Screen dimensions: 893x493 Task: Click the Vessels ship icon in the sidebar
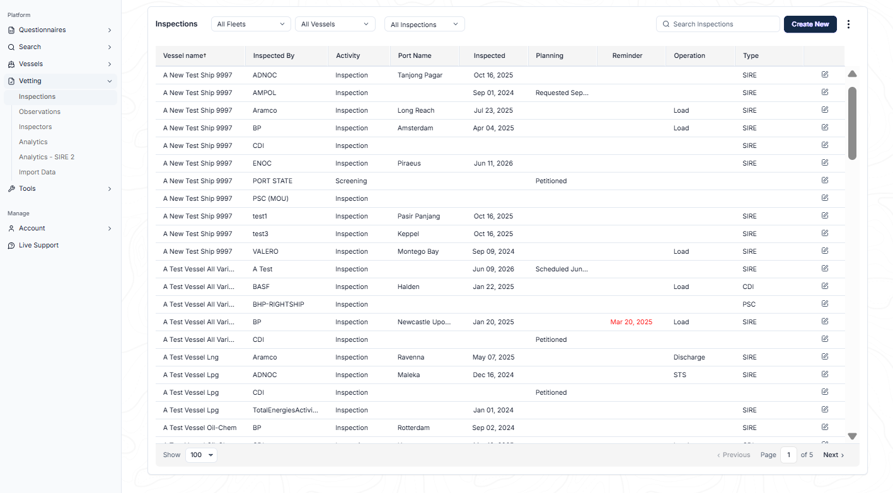(x=11, y=64)
